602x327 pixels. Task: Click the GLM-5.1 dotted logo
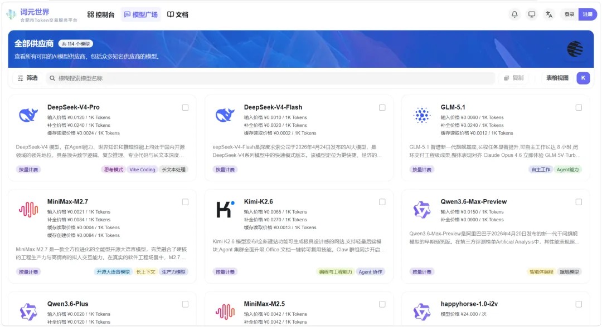[x=422, y=115]
